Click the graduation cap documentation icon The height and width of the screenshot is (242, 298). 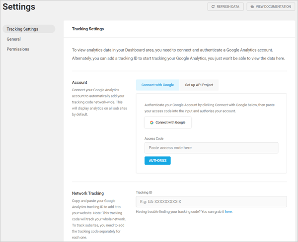coord(252,6)
